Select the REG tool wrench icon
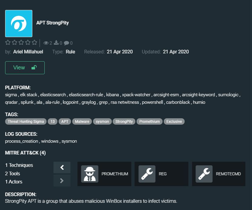This screenshot has width=252, height=210. coord(147,174)
